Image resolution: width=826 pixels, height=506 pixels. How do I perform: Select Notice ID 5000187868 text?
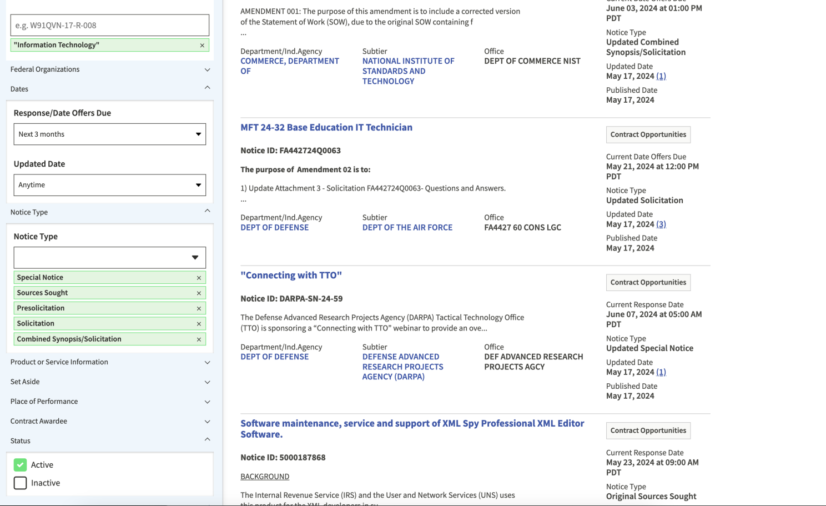tap(283, 458)
